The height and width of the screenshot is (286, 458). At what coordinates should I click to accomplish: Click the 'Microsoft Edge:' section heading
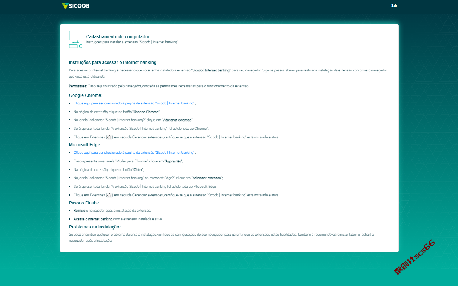85,145
